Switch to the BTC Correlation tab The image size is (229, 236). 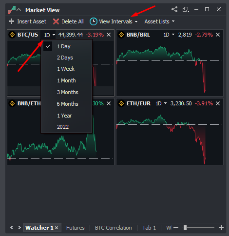click(x=114, y=228)
